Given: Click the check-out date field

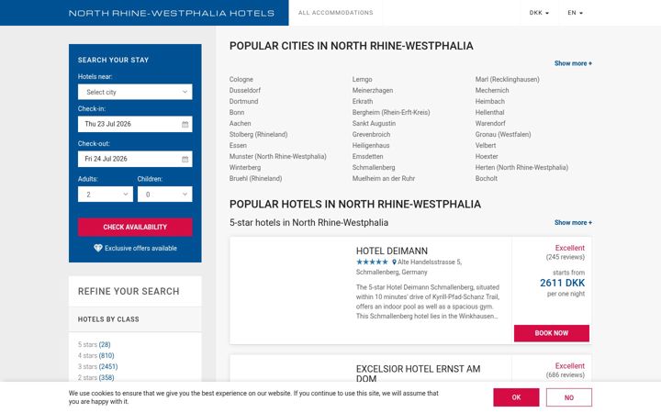Looking at the screenshot, I should (135, 160).
